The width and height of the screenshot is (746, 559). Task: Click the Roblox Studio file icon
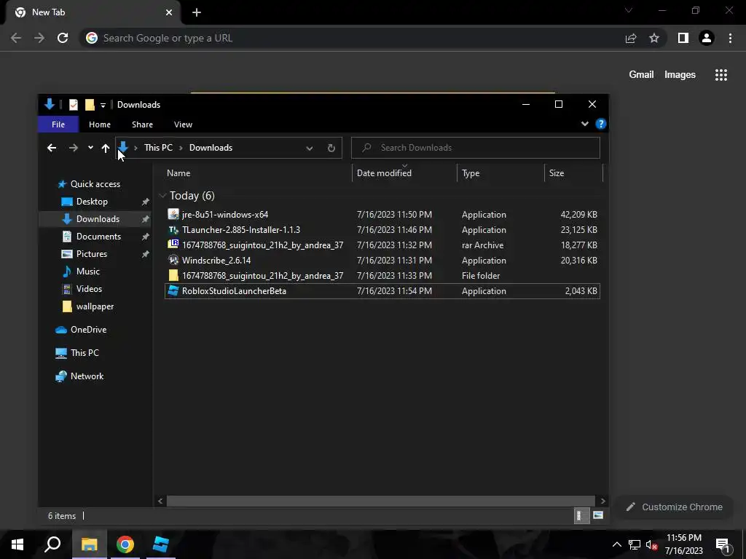[173, 290]
